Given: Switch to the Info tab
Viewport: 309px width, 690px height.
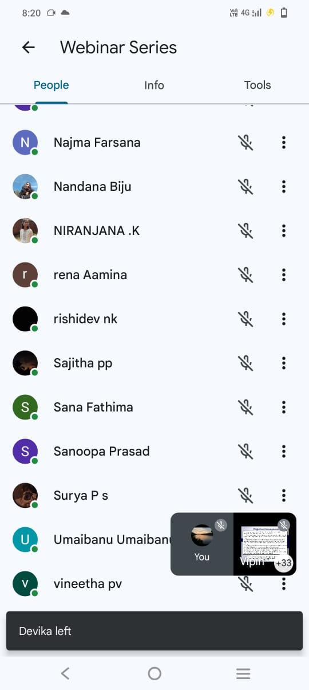Looking at the screenshot, I should coord(154,85).
